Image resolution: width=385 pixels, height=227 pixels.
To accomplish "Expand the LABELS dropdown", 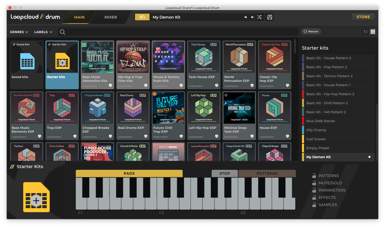I will click(x=43, y=32).
